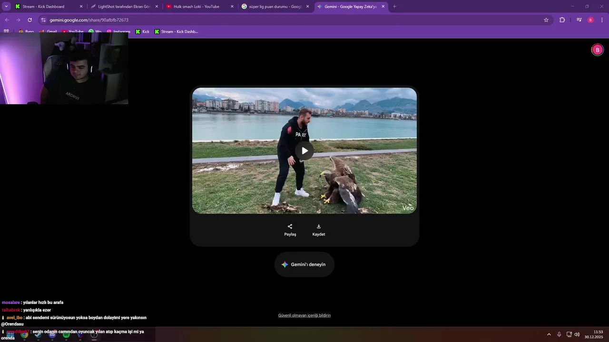The image size is (609, 342).
Task: Go back with the back arrow
Action: pyautogui.click(x=7, y=20)
